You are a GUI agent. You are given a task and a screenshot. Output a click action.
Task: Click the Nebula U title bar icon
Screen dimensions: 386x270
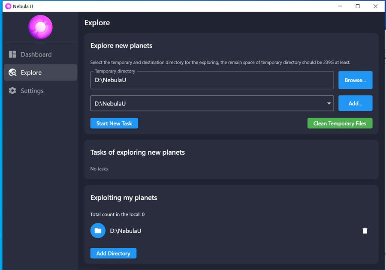(x=8, y=6)
